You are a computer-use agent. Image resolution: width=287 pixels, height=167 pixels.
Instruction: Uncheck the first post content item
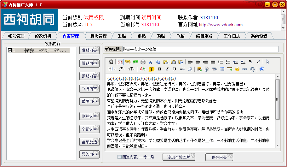[x=10, y=50]
